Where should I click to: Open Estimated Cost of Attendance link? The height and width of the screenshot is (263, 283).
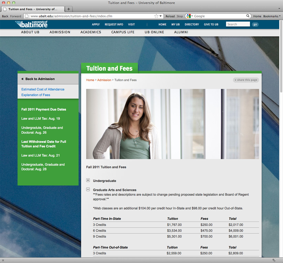coord(43,89)
